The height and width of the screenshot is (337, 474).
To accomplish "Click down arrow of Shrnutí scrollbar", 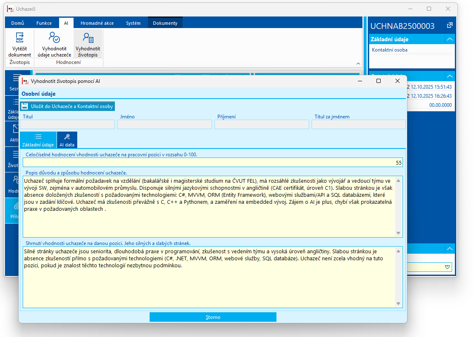I will point(398,304).
